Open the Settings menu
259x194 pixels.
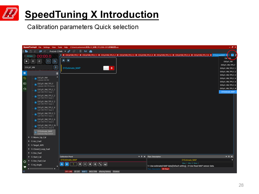point(47,47)
